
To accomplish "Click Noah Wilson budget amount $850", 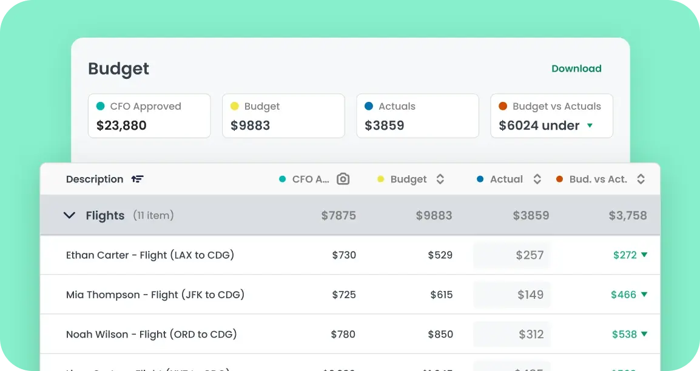I will (440, 335).
